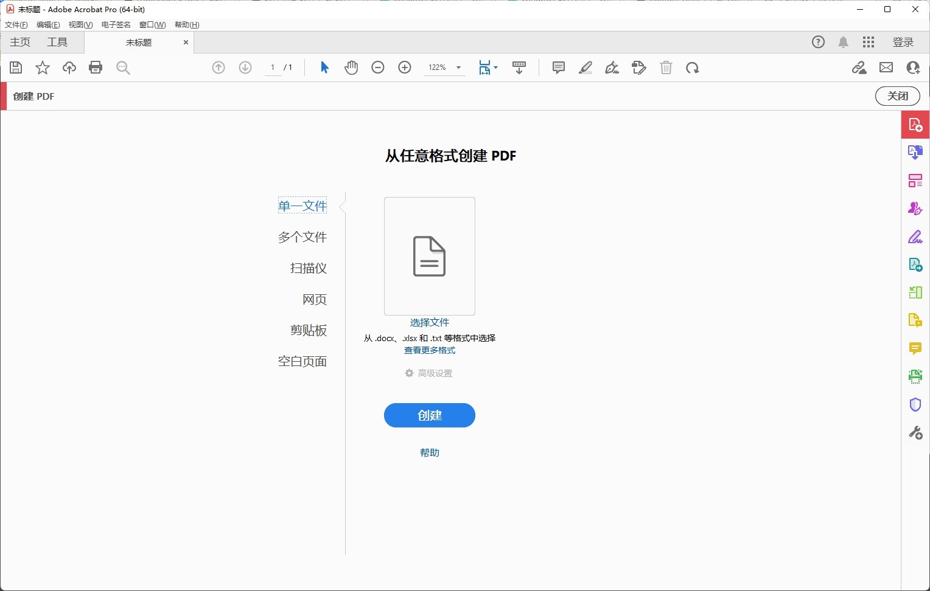Click the 选择文件 link
This screenshot has height=591, width=930.
pyautogui.click(x=430, y=322)
